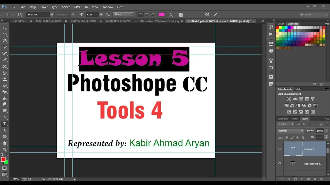Image resolution: width=330 pixels, height=185 pixels.
Task: Select the Zoom tool
Action: [5, 149]
